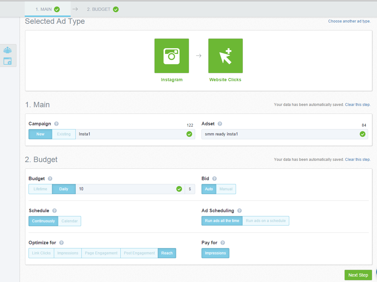Click the Campaign name field containing Insta1
Image resolution: width=377 pixels, height=282 pixels.
click(135, 134)
